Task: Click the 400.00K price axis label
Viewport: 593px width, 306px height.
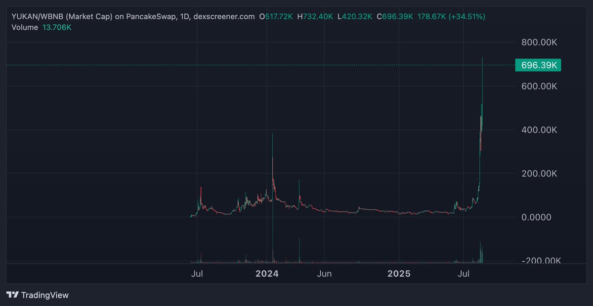Action: 539,130
